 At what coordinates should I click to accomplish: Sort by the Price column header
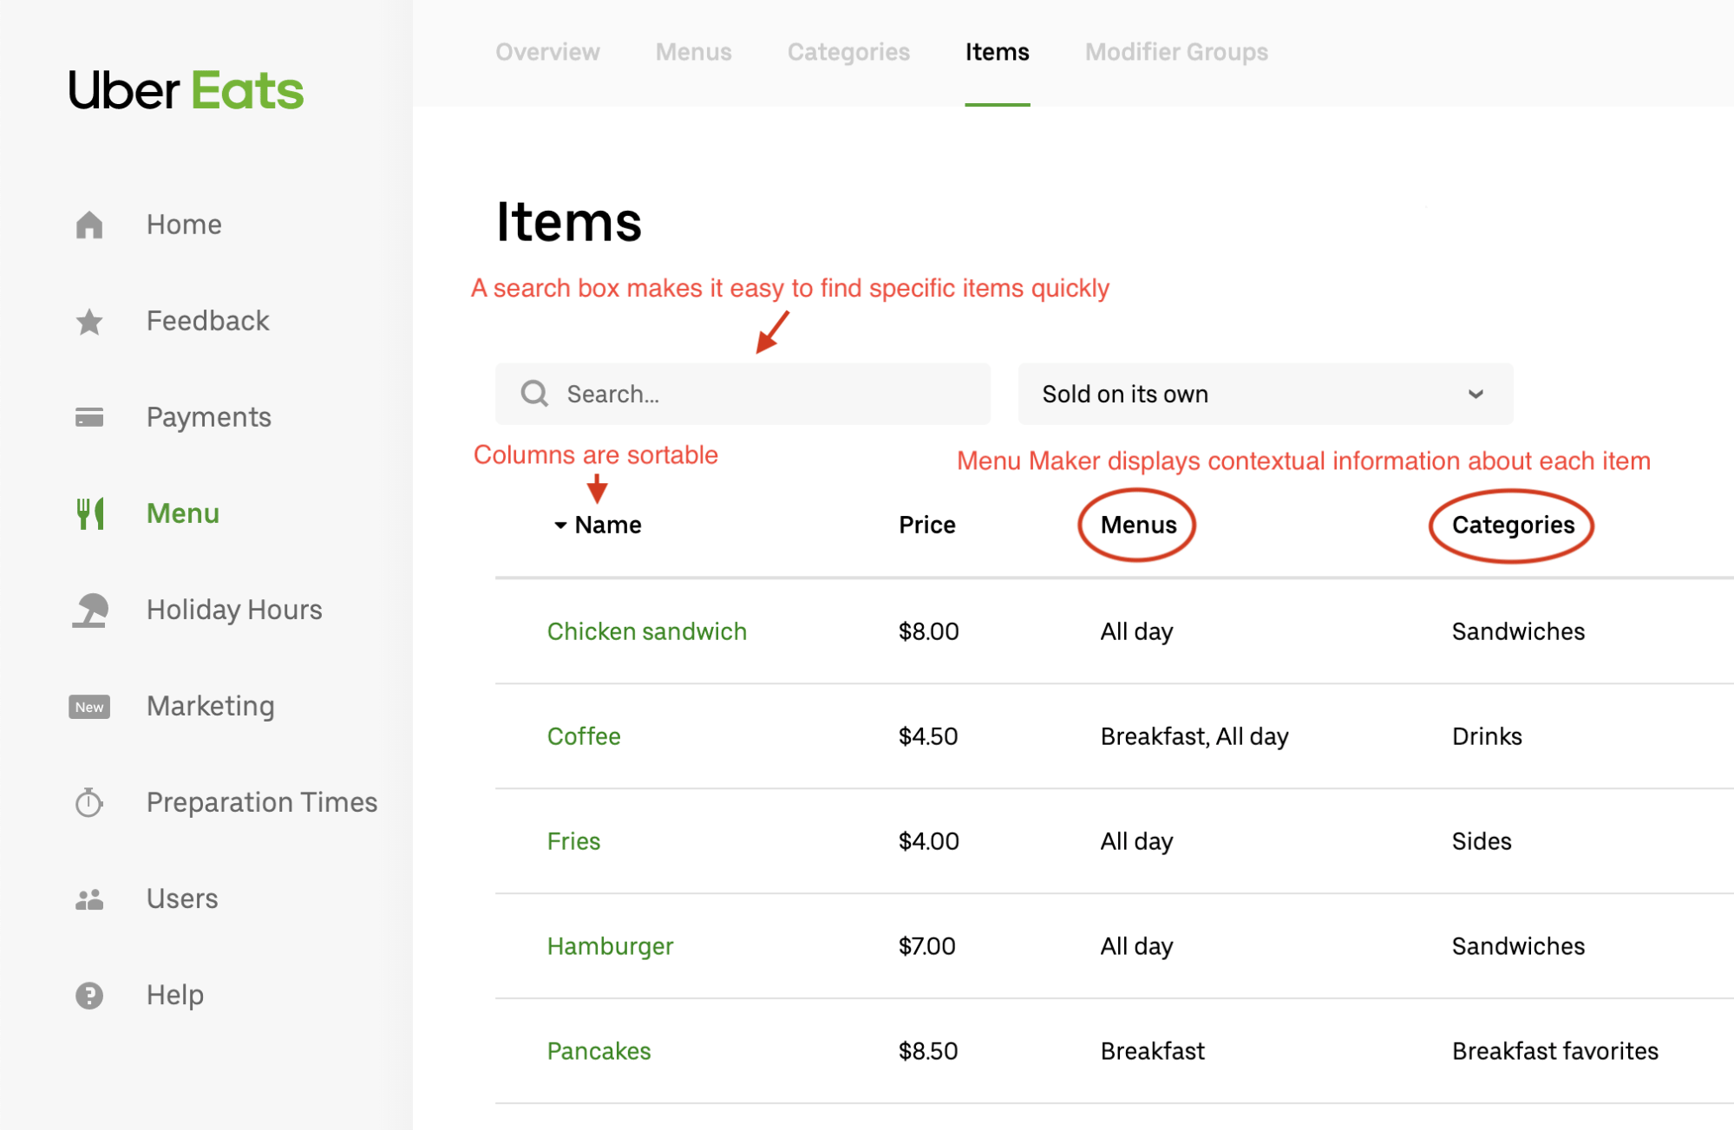coord(926,525)
